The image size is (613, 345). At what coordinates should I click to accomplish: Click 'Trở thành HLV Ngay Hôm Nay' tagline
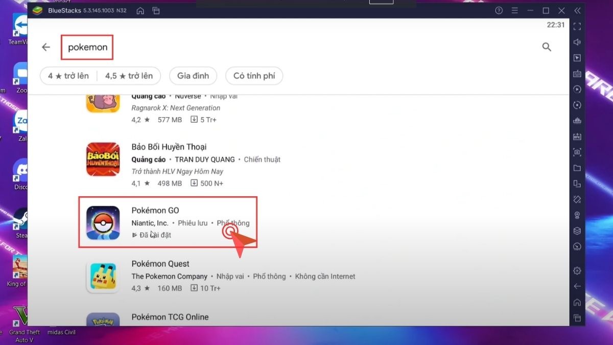(177, 171)
